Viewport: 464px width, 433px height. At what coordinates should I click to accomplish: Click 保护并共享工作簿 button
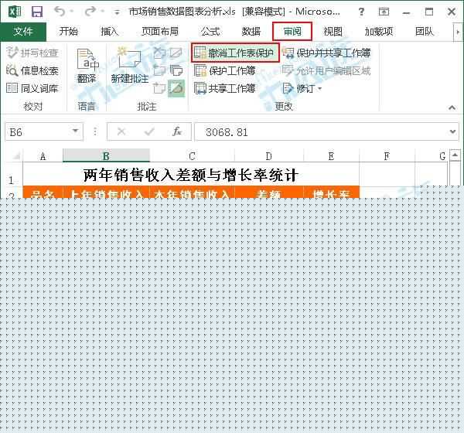click(326, 53)
